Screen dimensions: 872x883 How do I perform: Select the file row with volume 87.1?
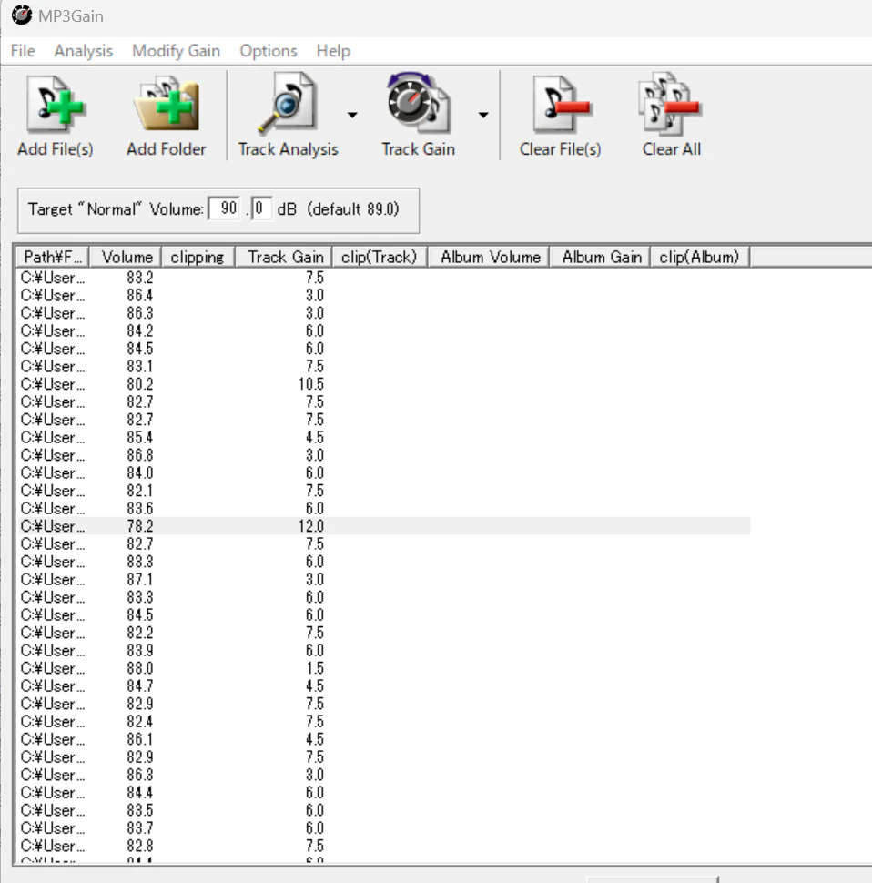(384, 579)
